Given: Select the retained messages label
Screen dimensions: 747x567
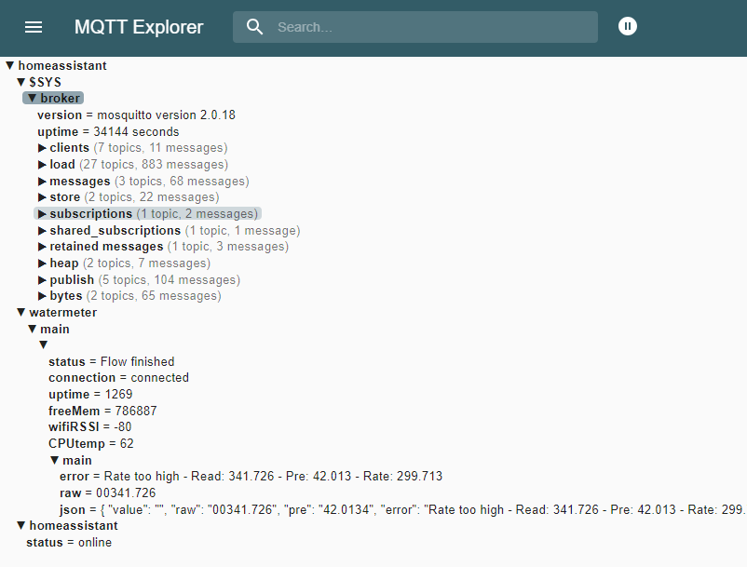Looking at the screenshot, I should tap(106, 247).
